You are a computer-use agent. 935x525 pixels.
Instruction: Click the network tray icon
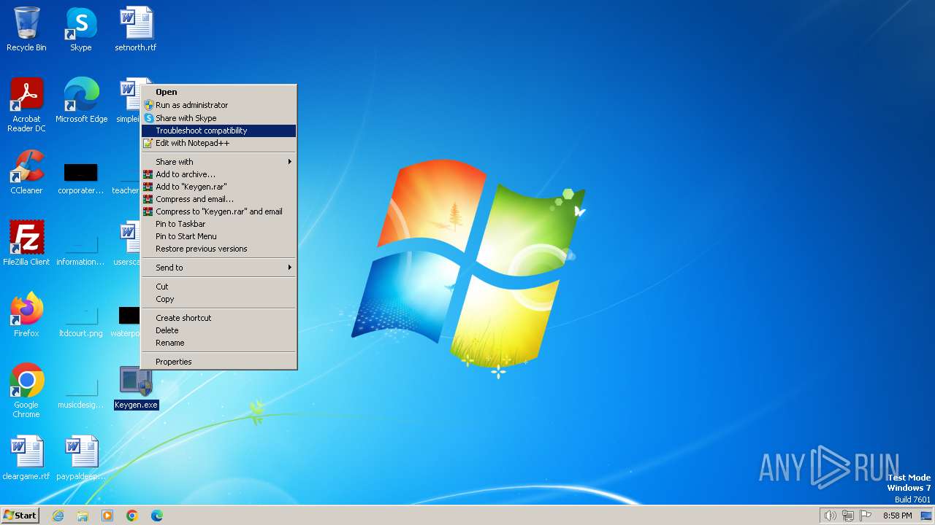(x=848, y=516)
